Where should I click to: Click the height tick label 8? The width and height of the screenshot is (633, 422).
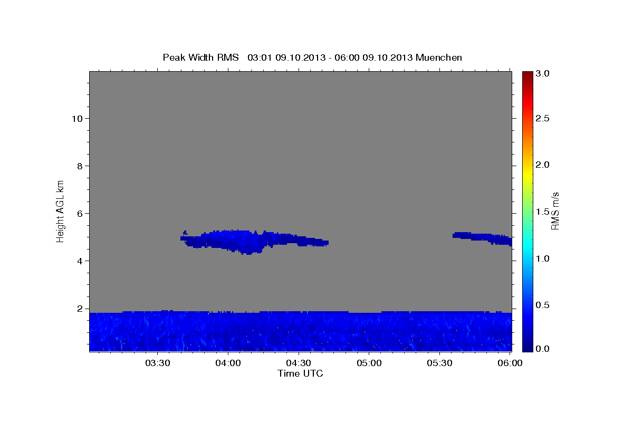coord(79,166)
